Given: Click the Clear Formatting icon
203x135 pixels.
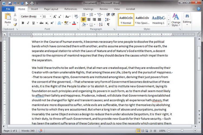Looking at the screenshot, I should tap(76, 16).
